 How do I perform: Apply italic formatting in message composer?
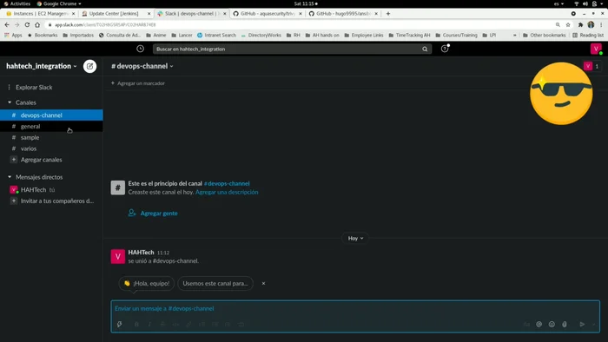(x=149, y=324)
